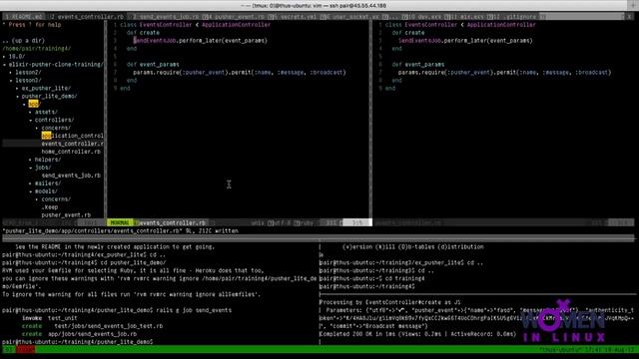Collapse the models/ folder
The width and height of the screenshot is (639, 359).
click(43, 191)
